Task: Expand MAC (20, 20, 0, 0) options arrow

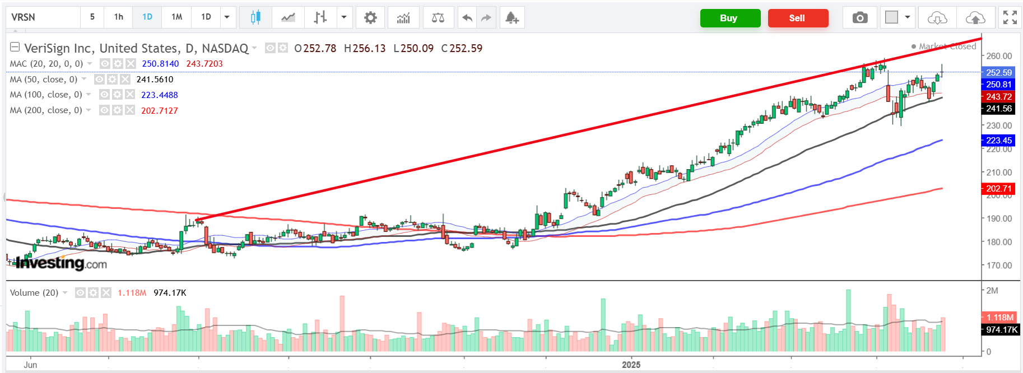Action: pos(90,64)
